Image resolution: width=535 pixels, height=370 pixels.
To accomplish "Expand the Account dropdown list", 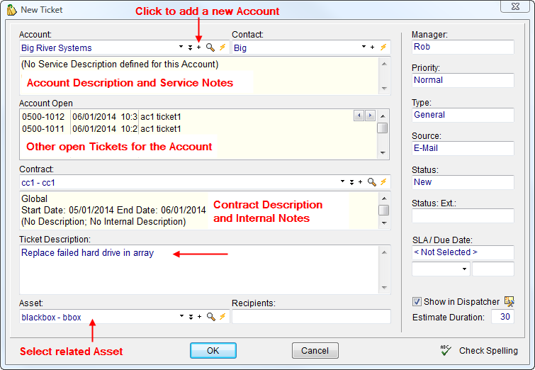I will (181, 47).
